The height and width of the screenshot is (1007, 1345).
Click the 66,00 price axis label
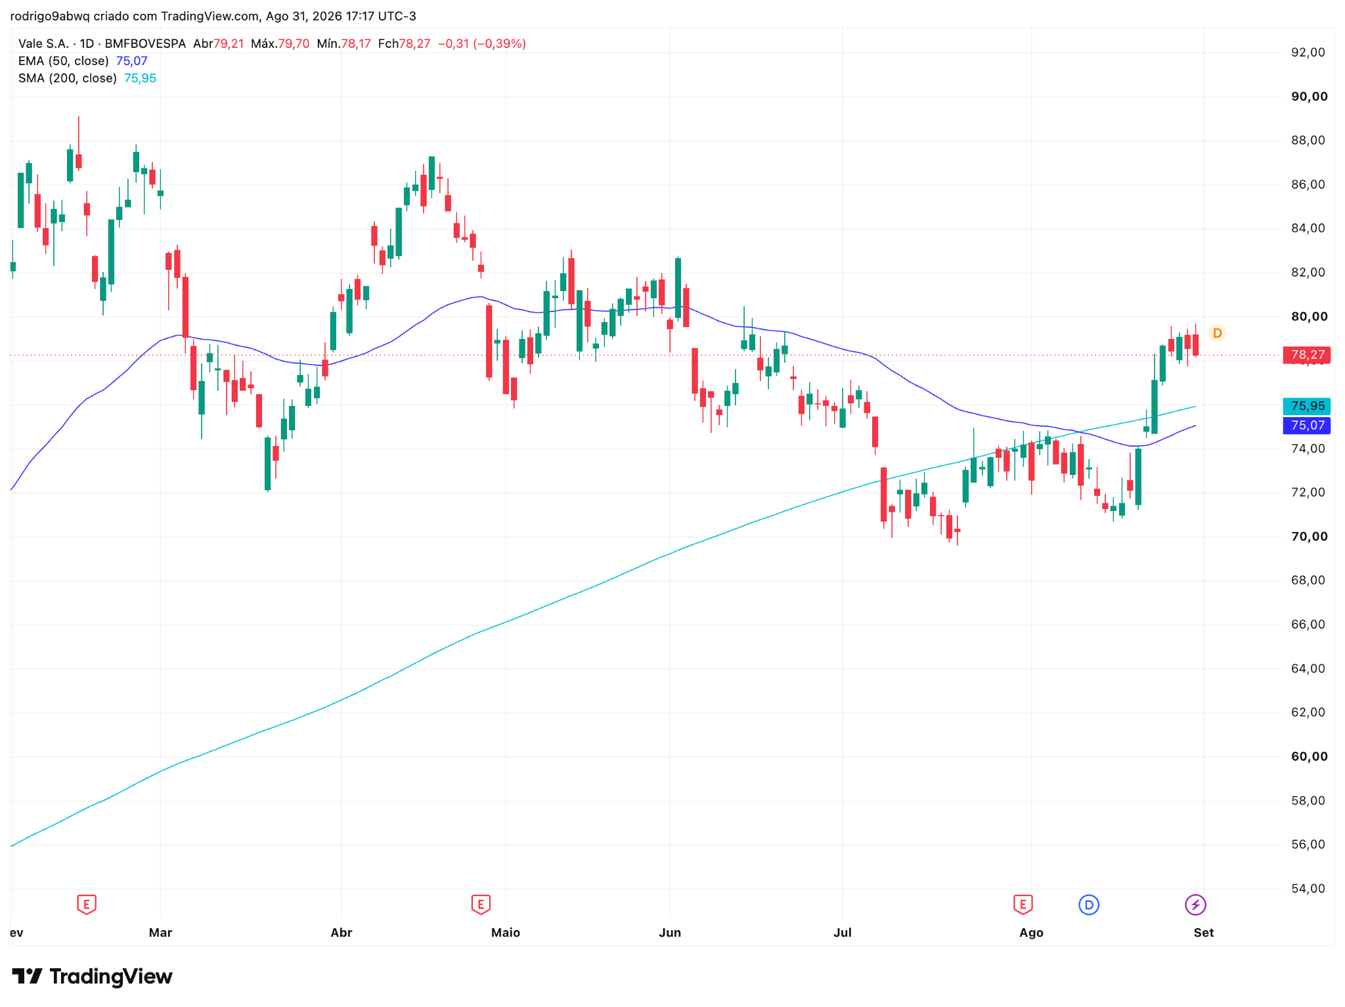coord(1308,625)
